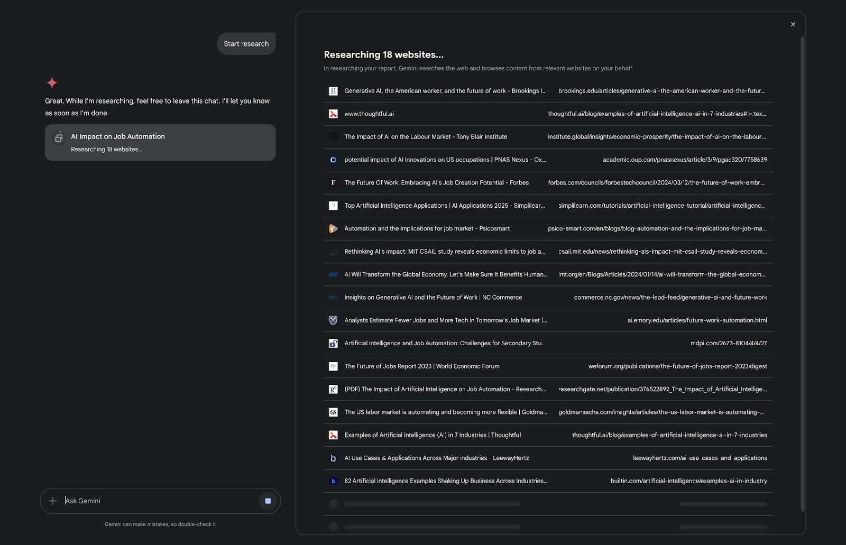Open the researchgate.net publication URL
Screen dimensions: 846x545
coord(663,390)
